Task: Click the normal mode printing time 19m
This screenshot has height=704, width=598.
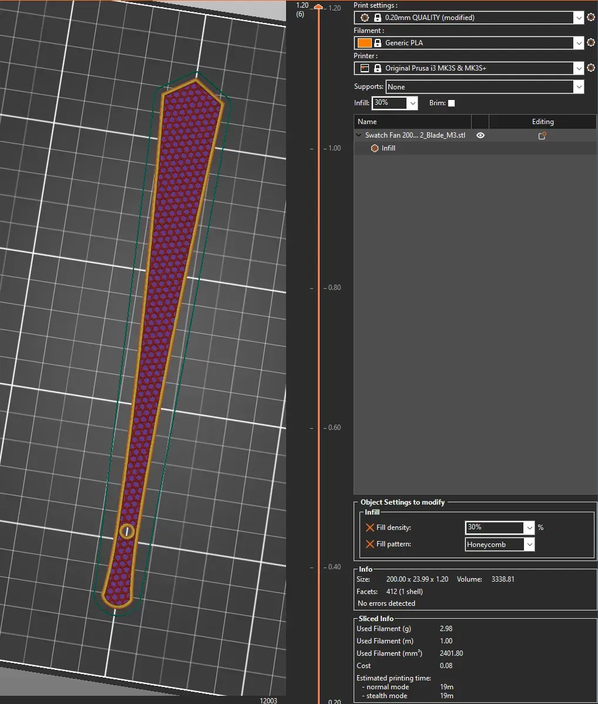Action: tap(446, 687)
